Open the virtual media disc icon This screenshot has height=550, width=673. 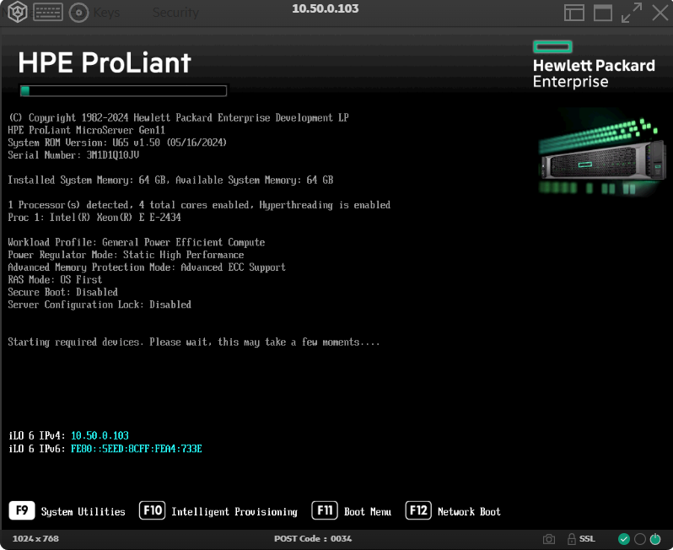78,13
